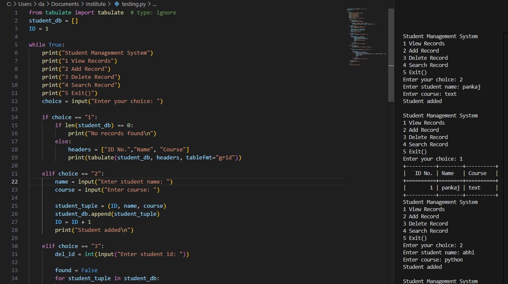Click the "# type: ignore" comment
Screen dimensions: 508x284
(x=154, y=12)
